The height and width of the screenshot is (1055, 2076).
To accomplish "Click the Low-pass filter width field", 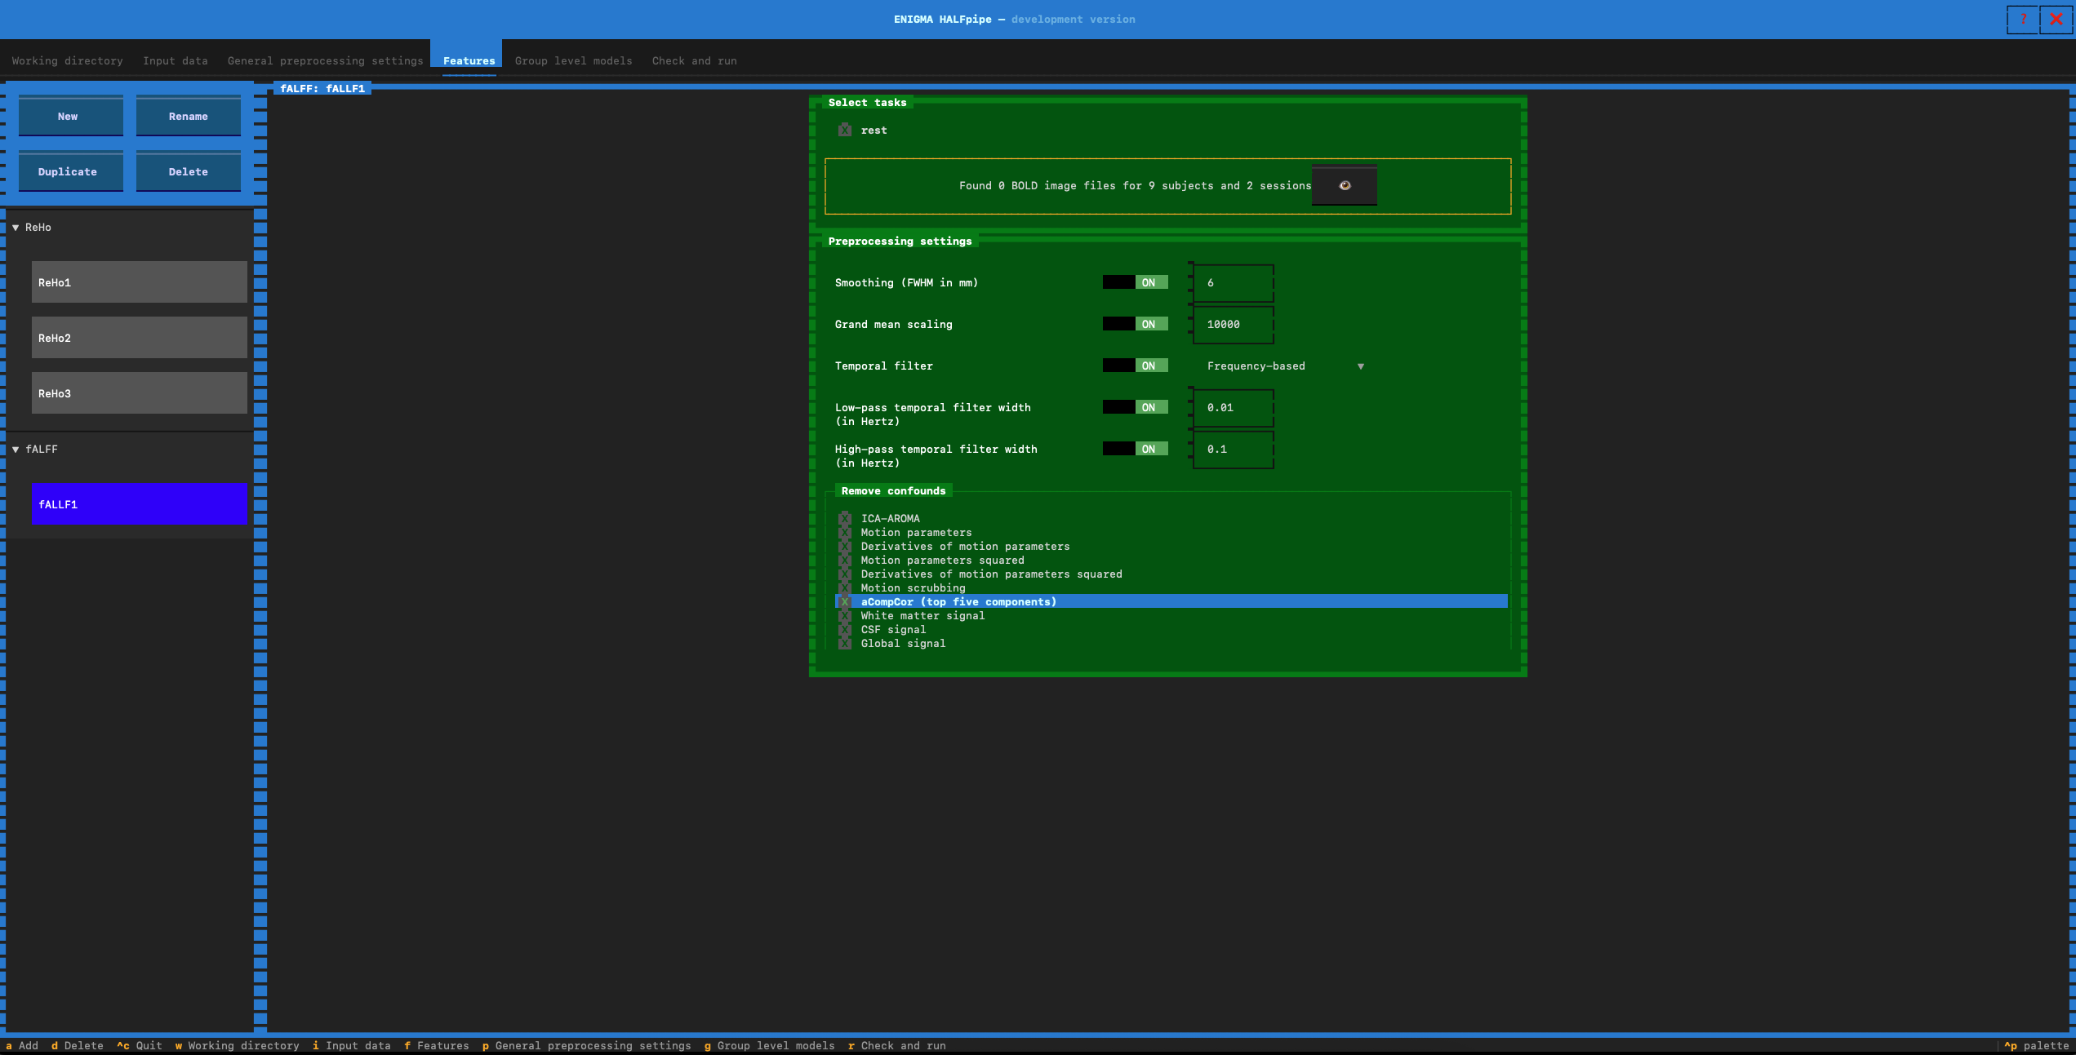I will click(x=1233, y=407).
